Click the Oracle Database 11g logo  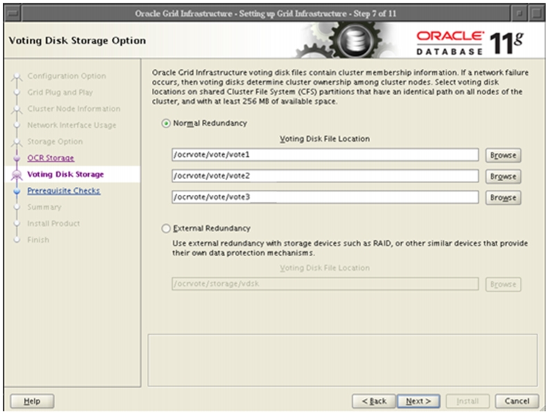[x=470, y=42]
